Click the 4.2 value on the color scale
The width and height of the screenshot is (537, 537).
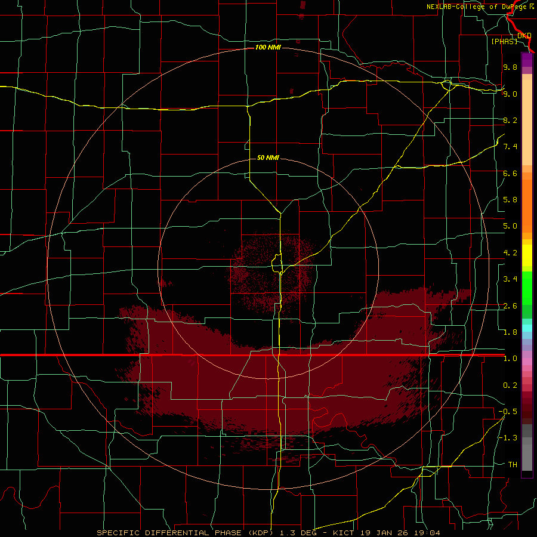(x=510, y=253)
